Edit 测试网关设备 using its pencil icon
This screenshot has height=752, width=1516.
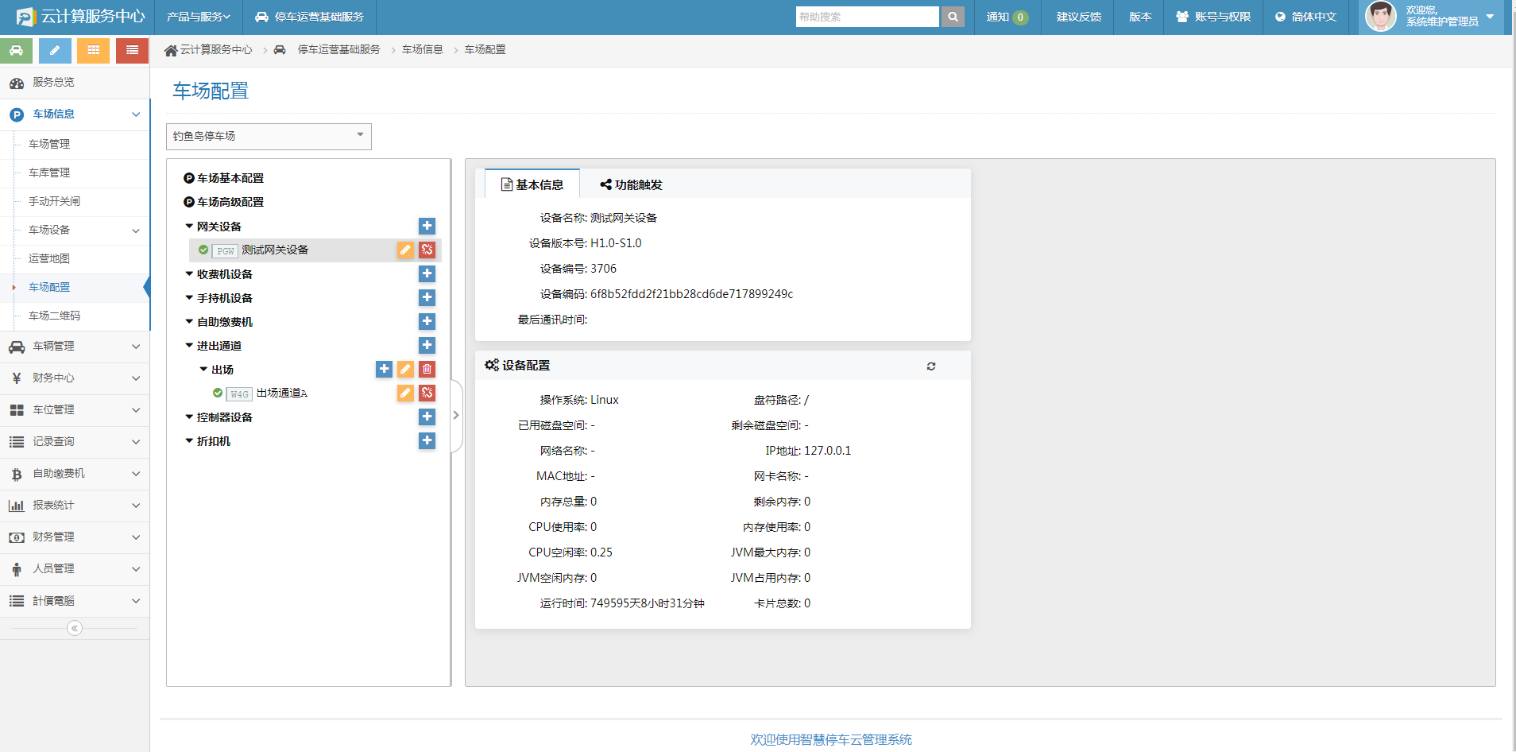(x=405, y=250)
